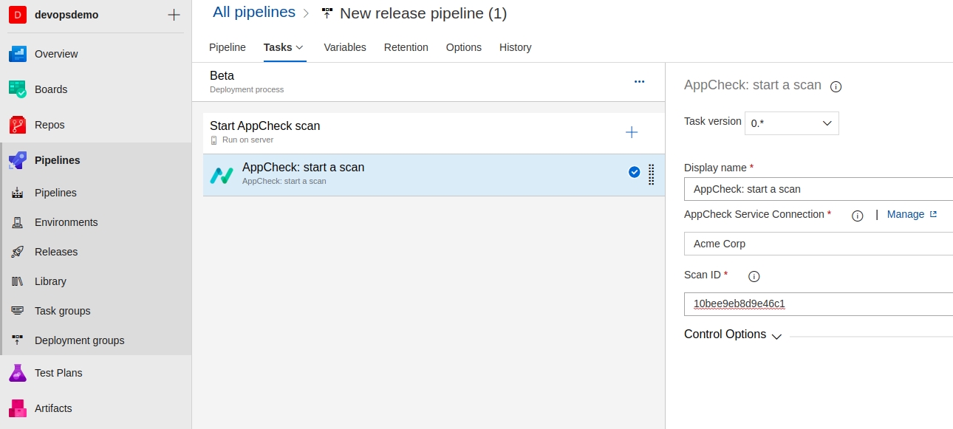Open the Releases section

(55, 251)
